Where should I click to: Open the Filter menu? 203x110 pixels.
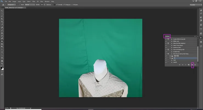click(33, 1)
